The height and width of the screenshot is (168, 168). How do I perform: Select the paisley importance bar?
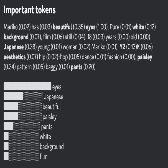23,116
